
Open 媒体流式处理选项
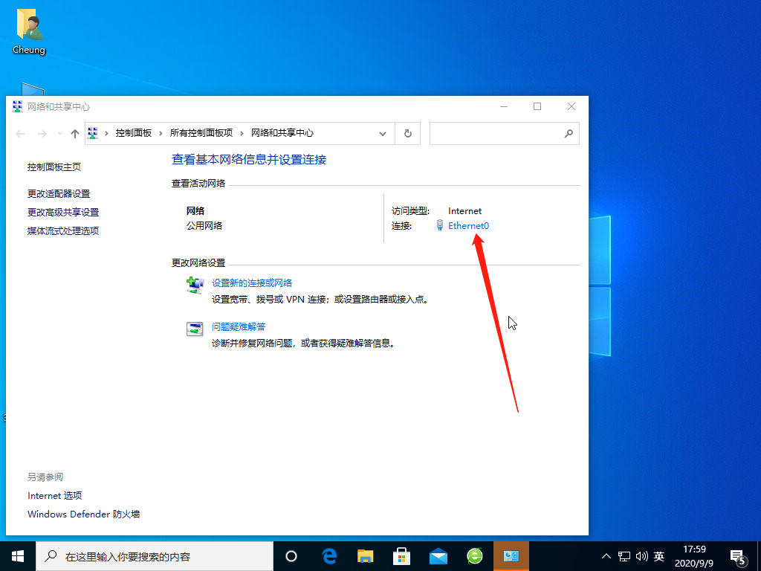[63, 230]
